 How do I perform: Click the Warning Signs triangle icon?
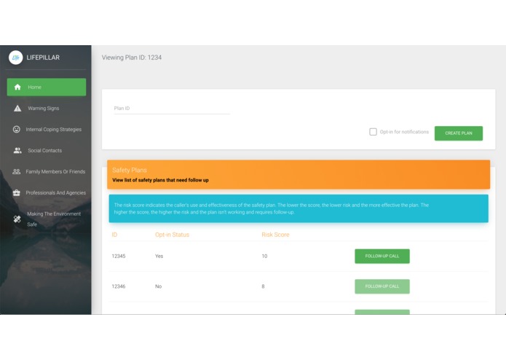17,108
